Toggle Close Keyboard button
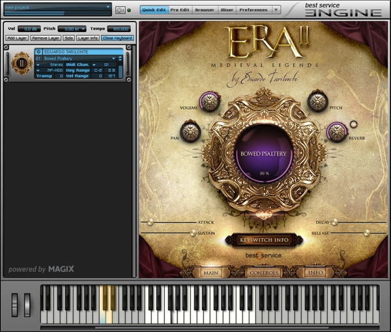Image resolution: width=391 pixels, height=332 pixels. 117,38
